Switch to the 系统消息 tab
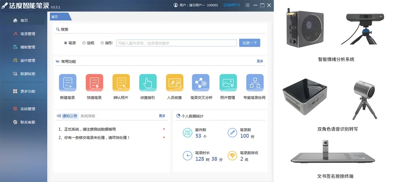 [x=88, y=116]
